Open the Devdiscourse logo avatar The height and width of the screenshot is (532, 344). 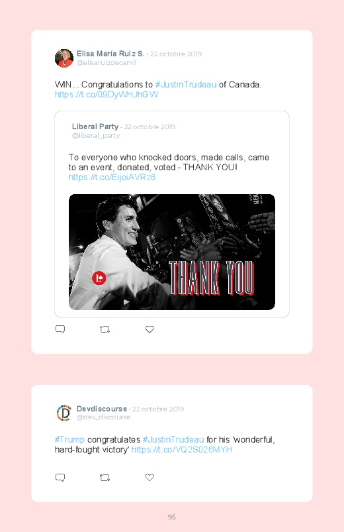tap(64, 413)
